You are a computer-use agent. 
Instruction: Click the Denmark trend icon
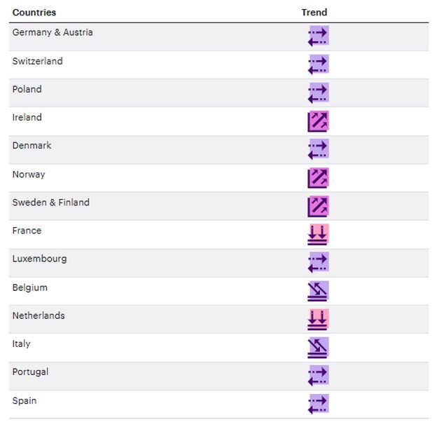318,149
